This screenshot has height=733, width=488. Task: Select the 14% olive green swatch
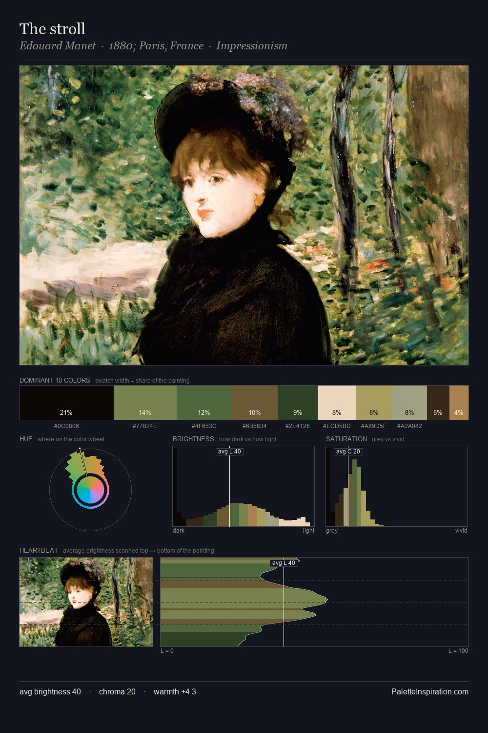[145, 403]
